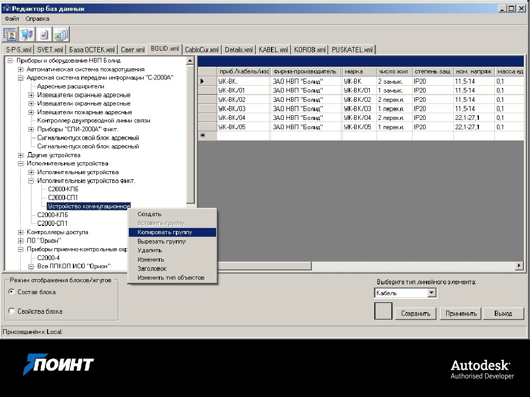Click the asterisk new-row marker in grid

click(x=202, y=135)
